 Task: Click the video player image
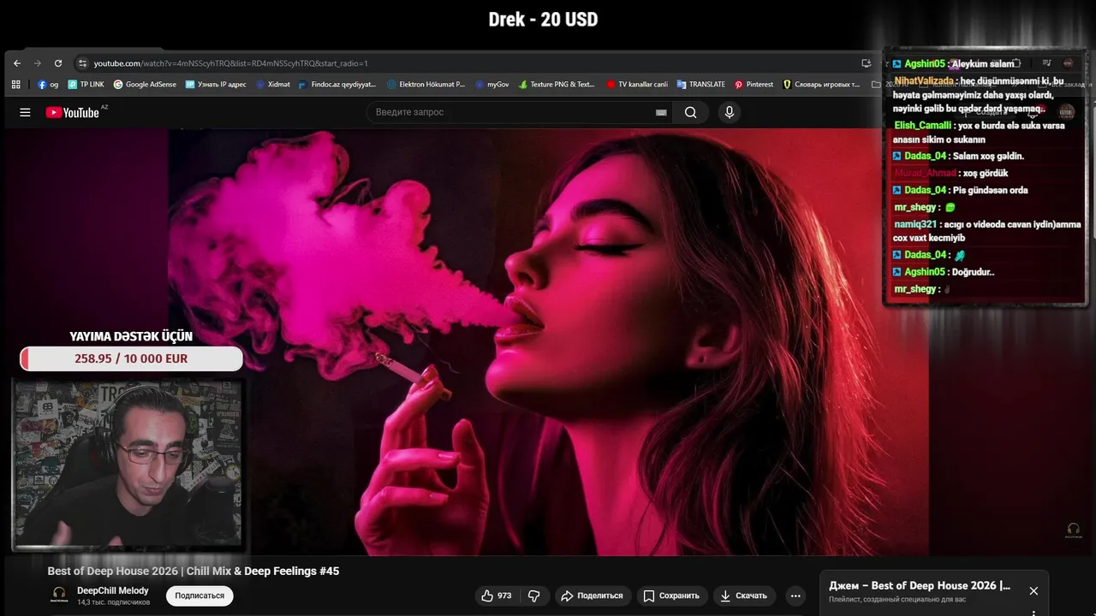tap(548, 342)
